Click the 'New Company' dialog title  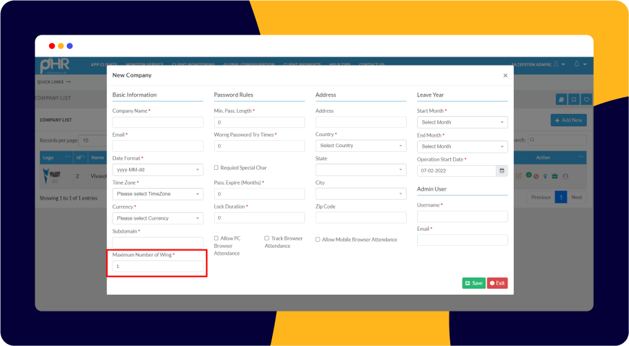point(132,75)
